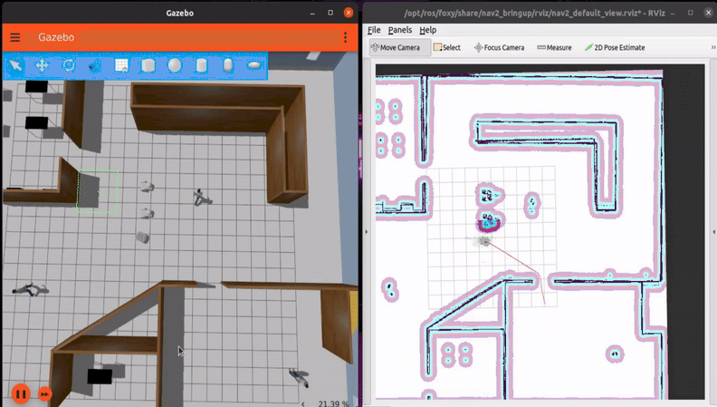Minimize the RViz window
717x407 pixels.
tap(673, 13)
